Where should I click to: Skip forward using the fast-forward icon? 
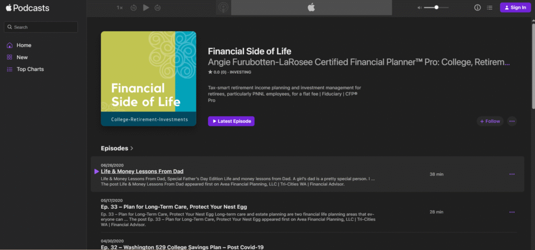coord(158,7)
